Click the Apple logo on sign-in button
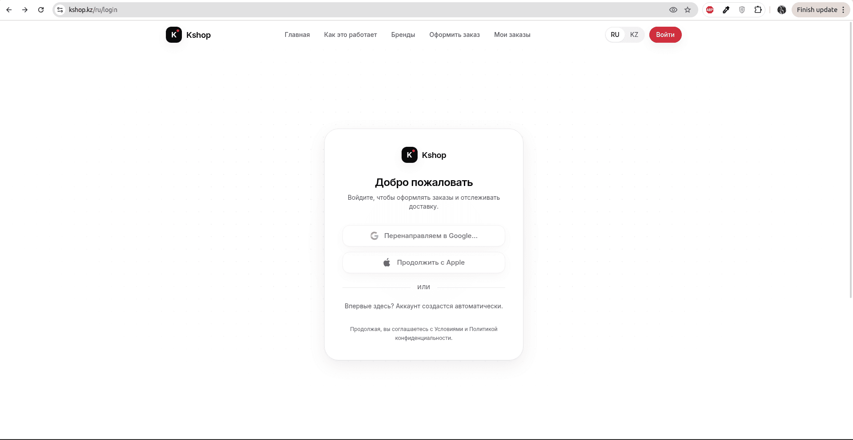Image resolution: width=853 pixels, height=440 pixels. point(387,262)
